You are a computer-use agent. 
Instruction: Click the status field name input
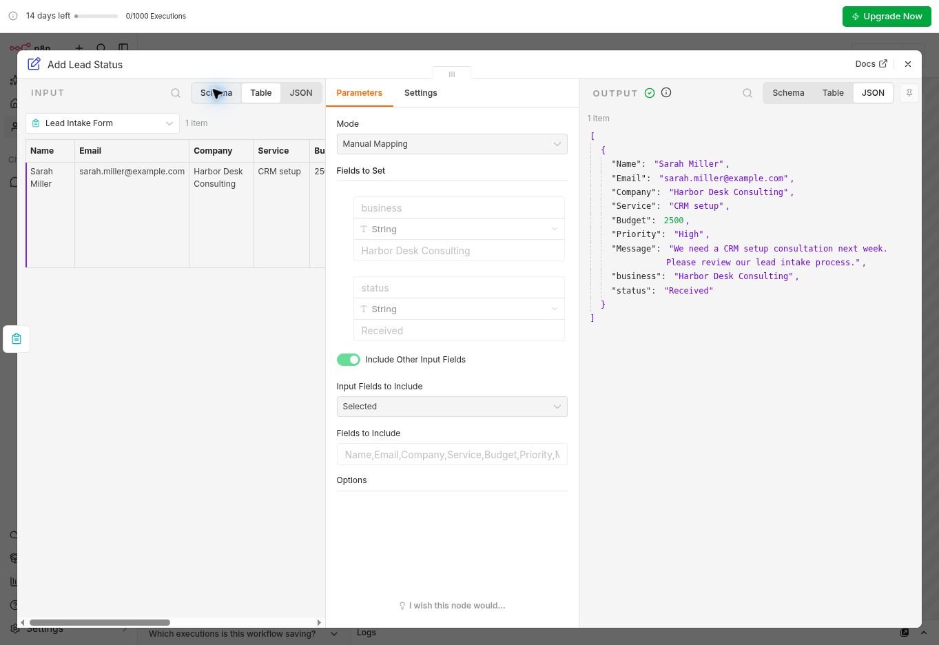click(x=459, y=288)
